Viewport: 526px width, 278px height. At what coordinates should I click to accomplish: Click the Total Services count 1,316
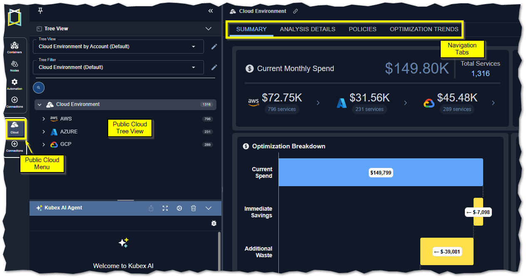point(480,74)
